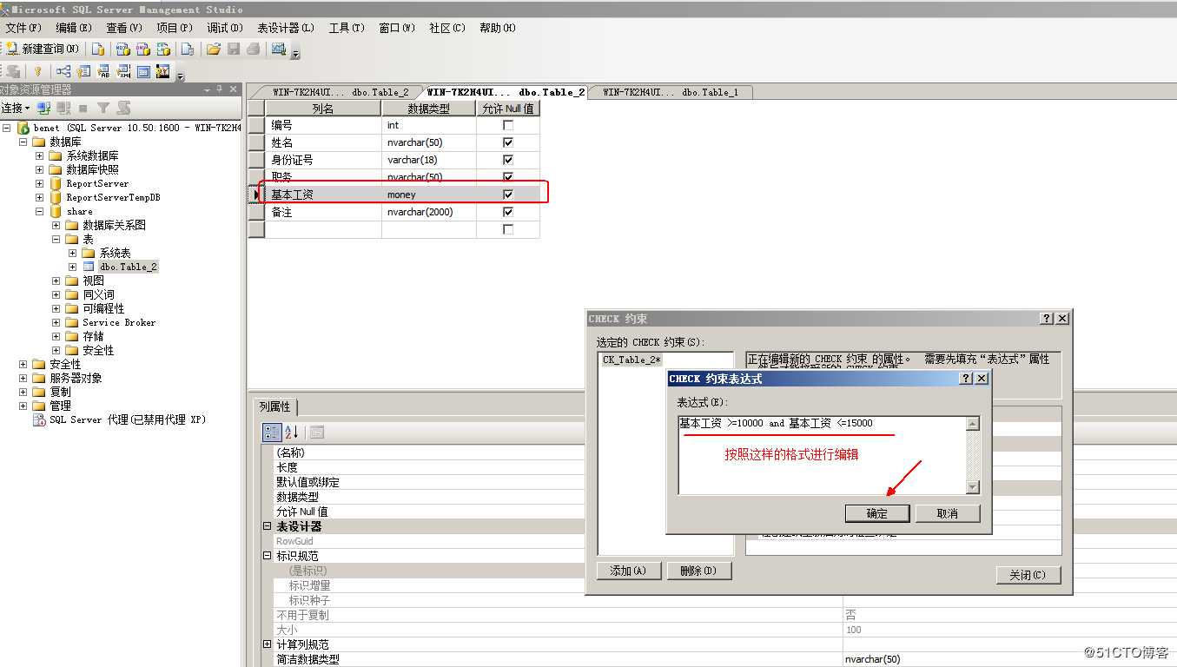Click the Manage XML Indexes icon

coord(123,72)
